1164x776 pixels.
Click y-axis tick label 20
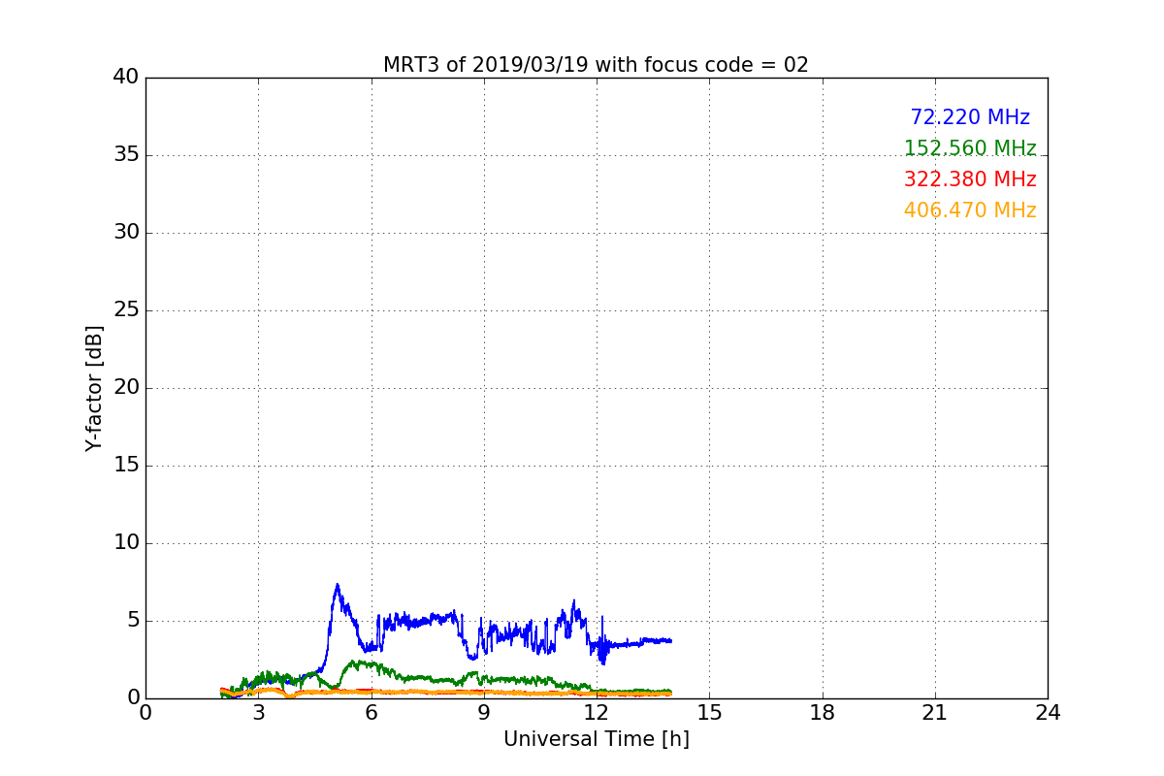(126, 388)
